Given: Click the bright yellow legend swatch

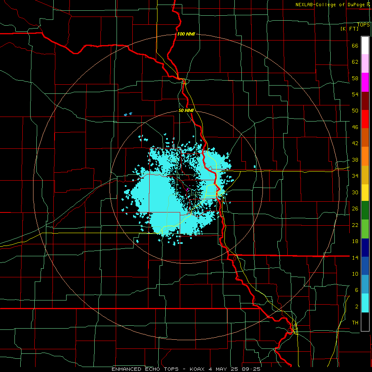Looking at the screenshot, I should (365, 193).
